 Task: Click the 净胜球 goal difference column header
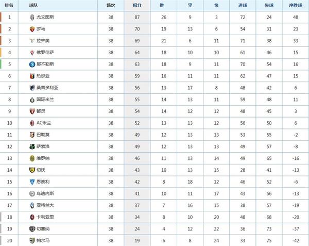tap(296, 5)
